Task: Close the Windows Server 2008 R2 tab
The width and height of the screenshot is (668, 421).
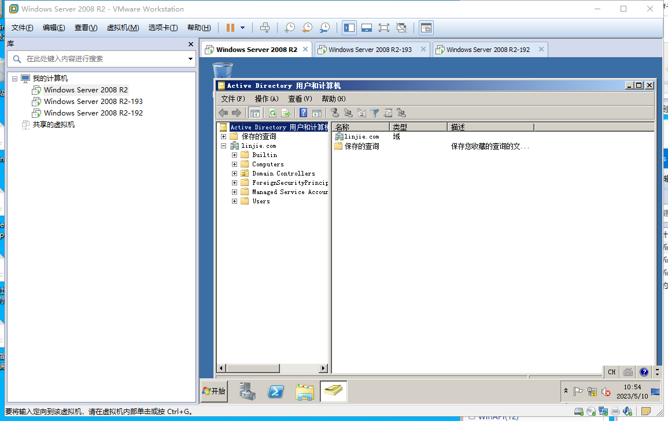Action: (x=305, y=49)
